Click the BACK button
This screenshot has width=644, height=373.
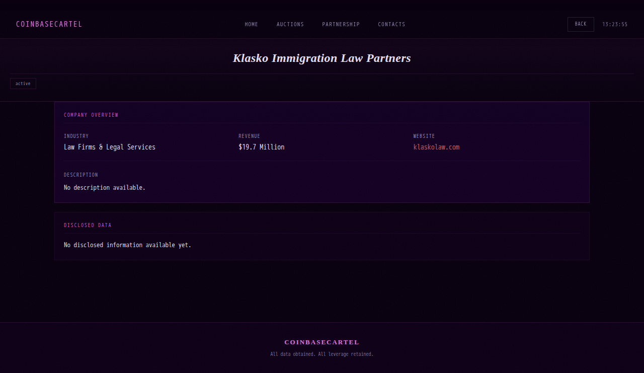pos(581,24)
